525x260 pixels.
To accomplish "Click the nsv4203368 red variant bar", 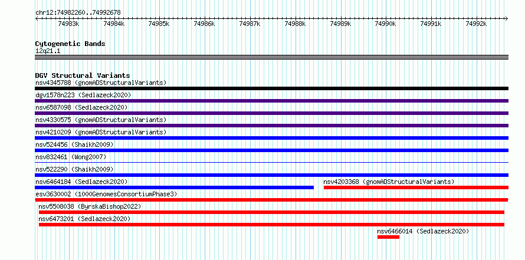I will (x=416, y=187).
